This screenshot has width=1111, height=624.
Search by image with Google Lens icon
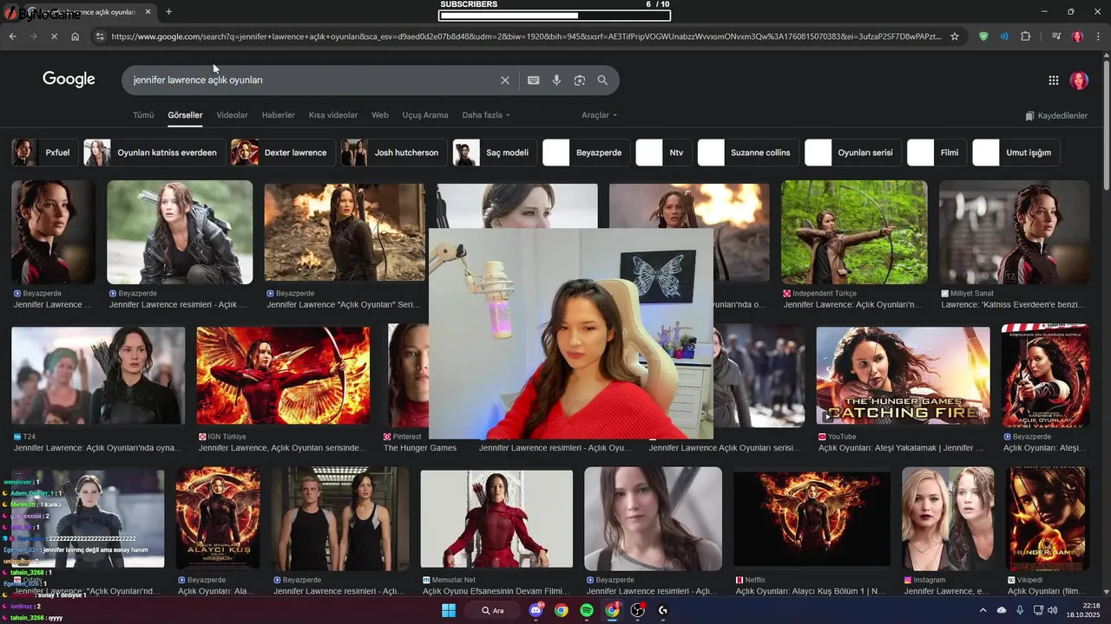pos(579,80)
